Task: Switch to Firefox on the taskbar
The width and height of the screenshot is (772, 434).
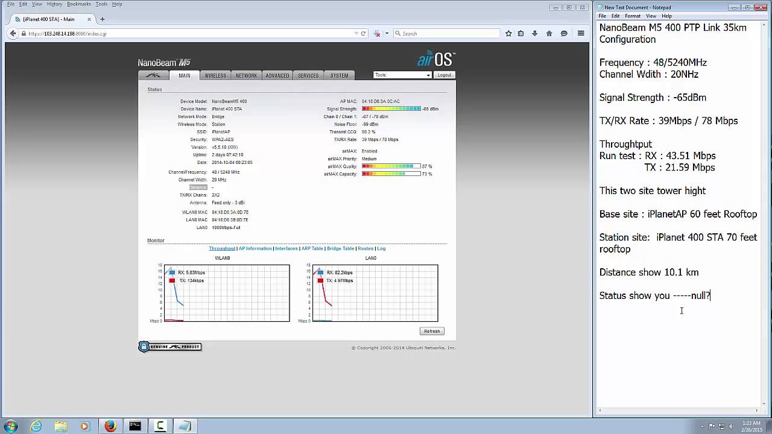Action: [110, 426]
